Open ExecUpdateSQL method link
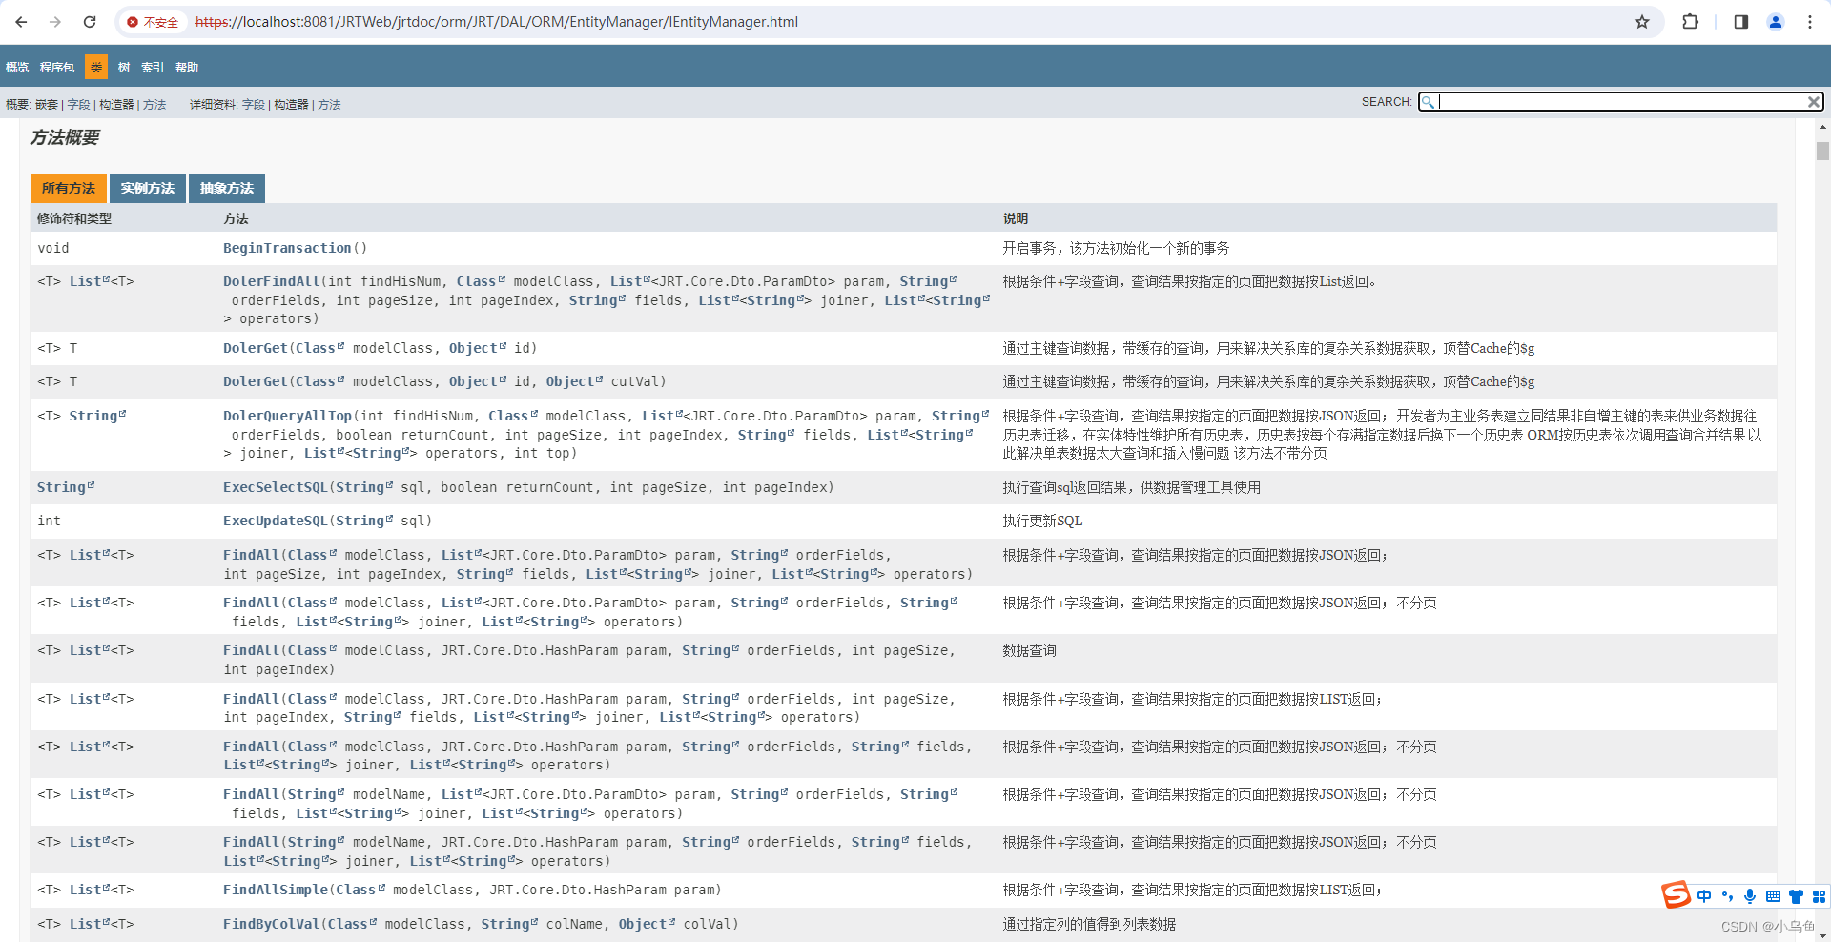This screenshot has height=942, width=1831. 275,521
